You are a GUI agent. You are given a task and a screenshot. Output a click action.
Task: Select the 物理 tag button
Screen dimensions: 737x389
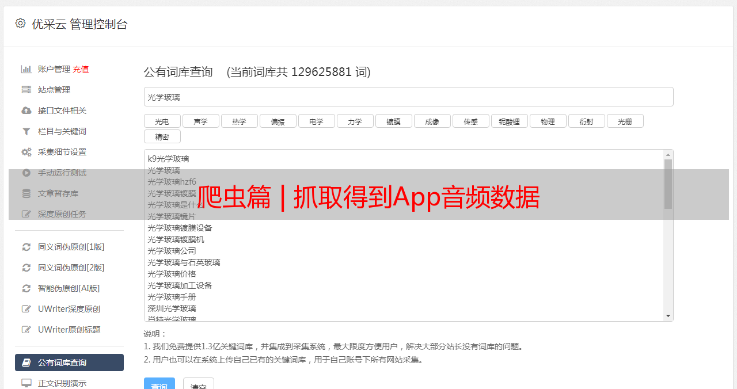point(548,121)
